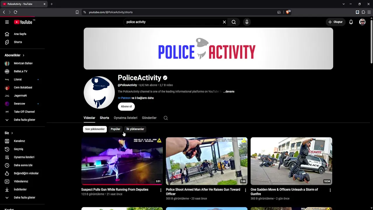This screenshot has height=210, width=373.
Task: Subscribe with the Abone ol button
Action: 126,106
